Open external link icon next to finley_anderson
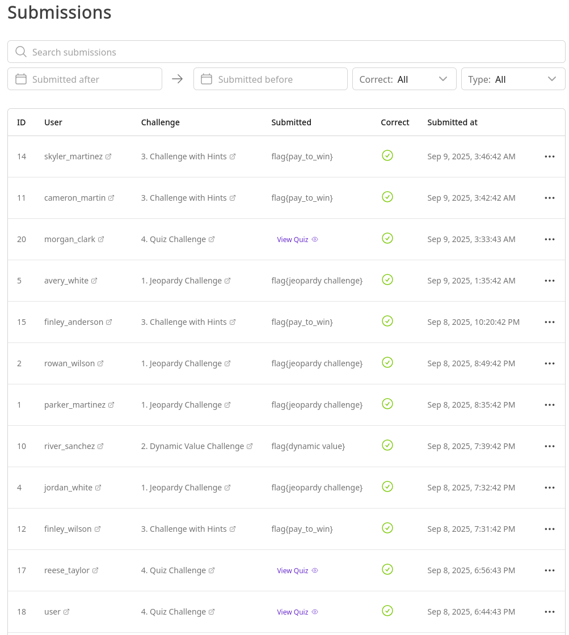The image size is (569, 635). coord(109,323)
